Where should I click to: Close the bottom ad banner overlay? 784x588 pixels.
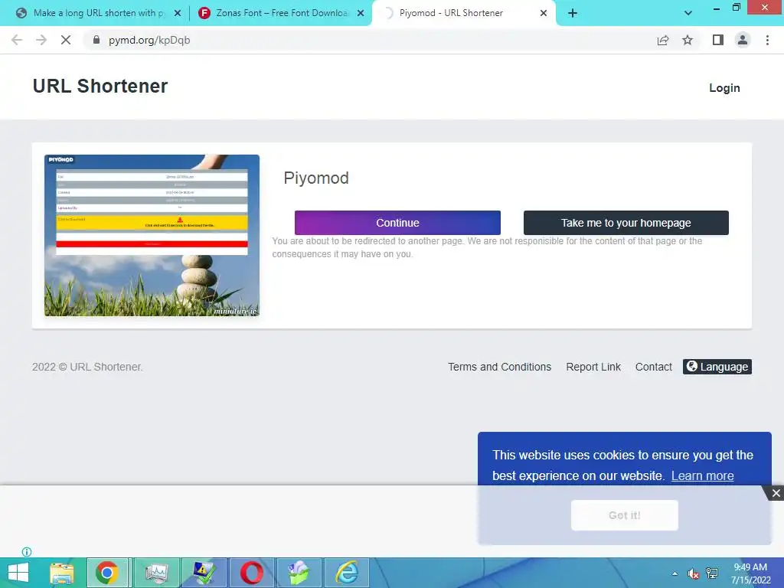776,494
